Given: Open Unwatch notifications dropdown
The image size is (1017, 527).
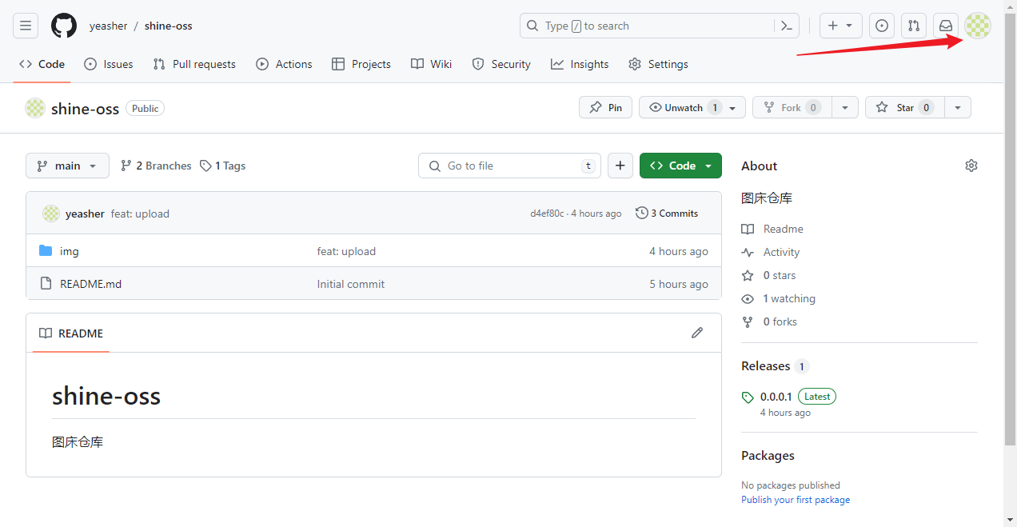Looking at the screenshot, I should pos(692,107).
